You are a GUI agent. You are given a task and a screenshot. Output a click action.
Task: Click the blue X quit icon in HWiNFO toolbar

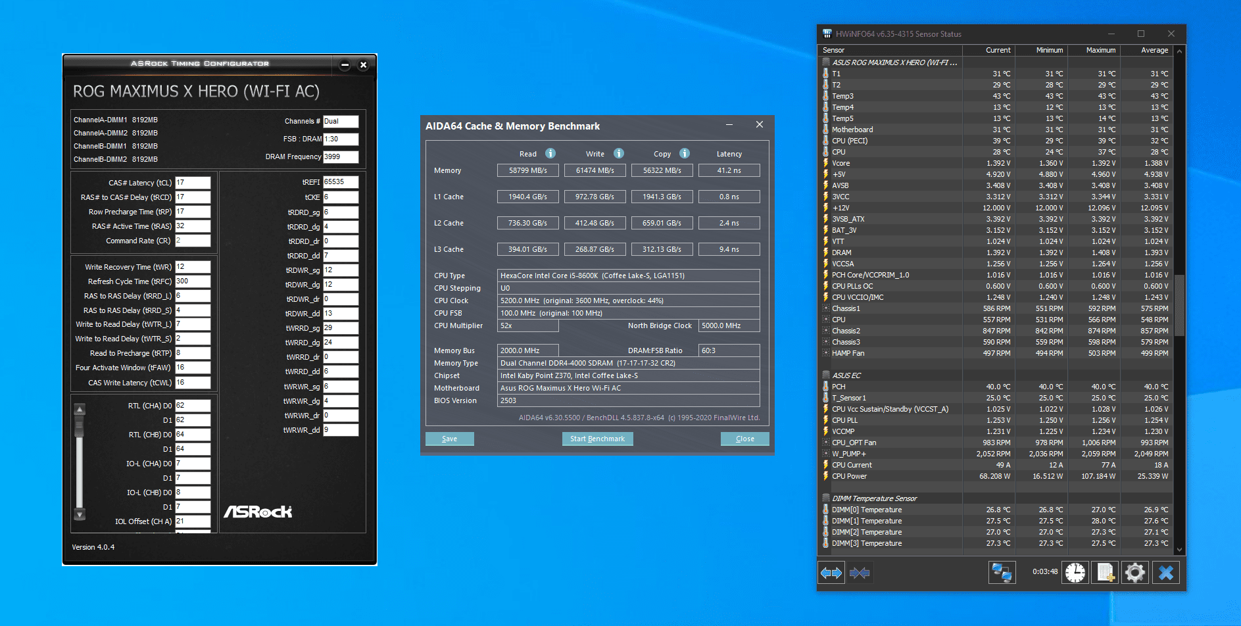point(1165,573)
